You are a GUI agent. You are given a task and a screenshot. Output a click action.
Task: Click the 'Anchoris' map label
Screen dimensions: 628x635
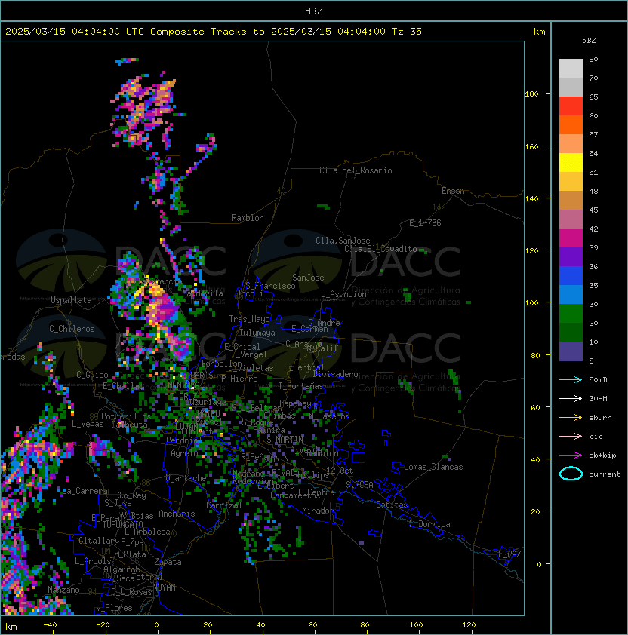[177, 514]
